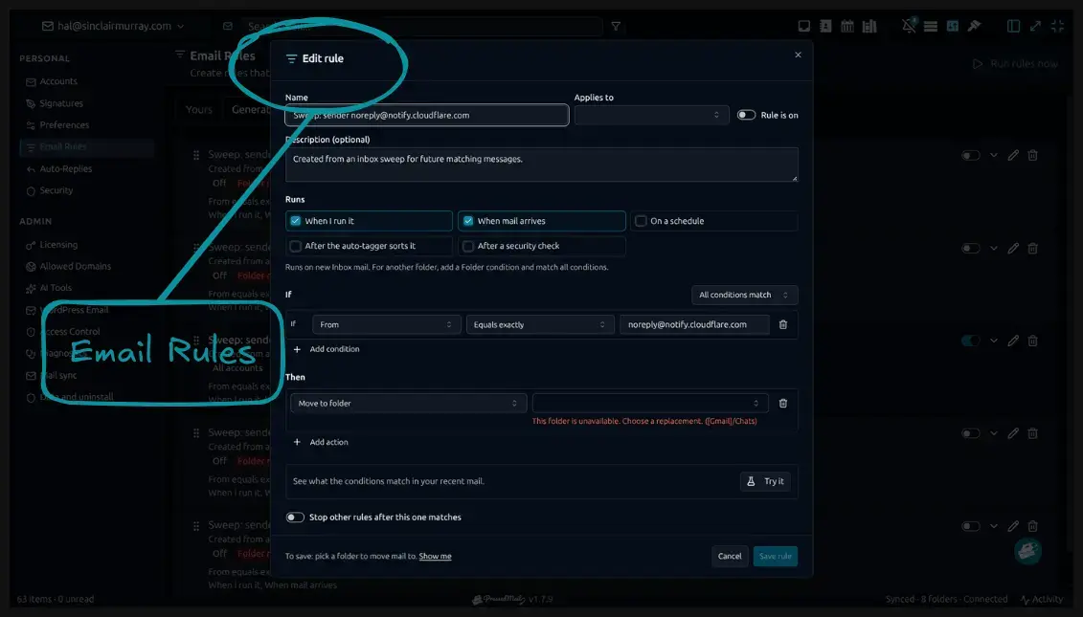Click the muted notifications bell icon
Screen dimensions: 1083x617
(909, 26)
